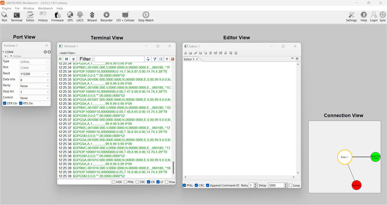The image size is (387, 205).
Task: Pause the Terminal 1 output
Action: pyautogui.click(x=67, y=59)
